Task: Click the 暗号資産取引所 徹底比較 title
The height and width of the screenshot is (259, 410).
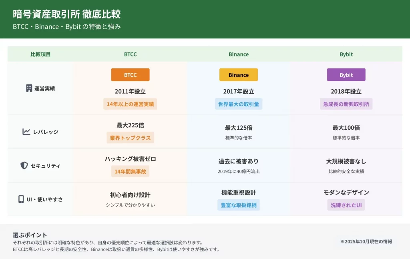Action: pyautogui.click(x=66, y=14)
